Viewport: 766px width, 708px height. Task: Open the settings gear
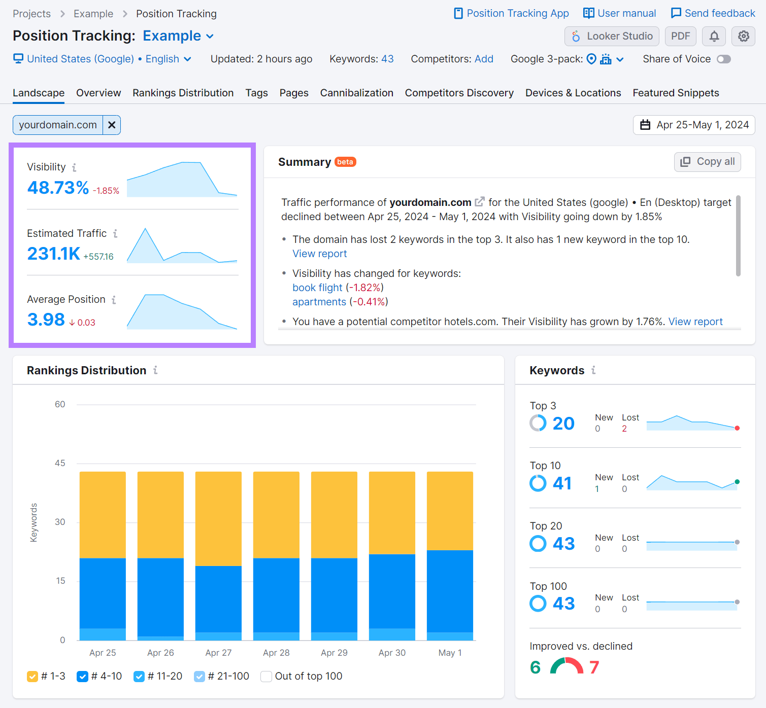743,36
